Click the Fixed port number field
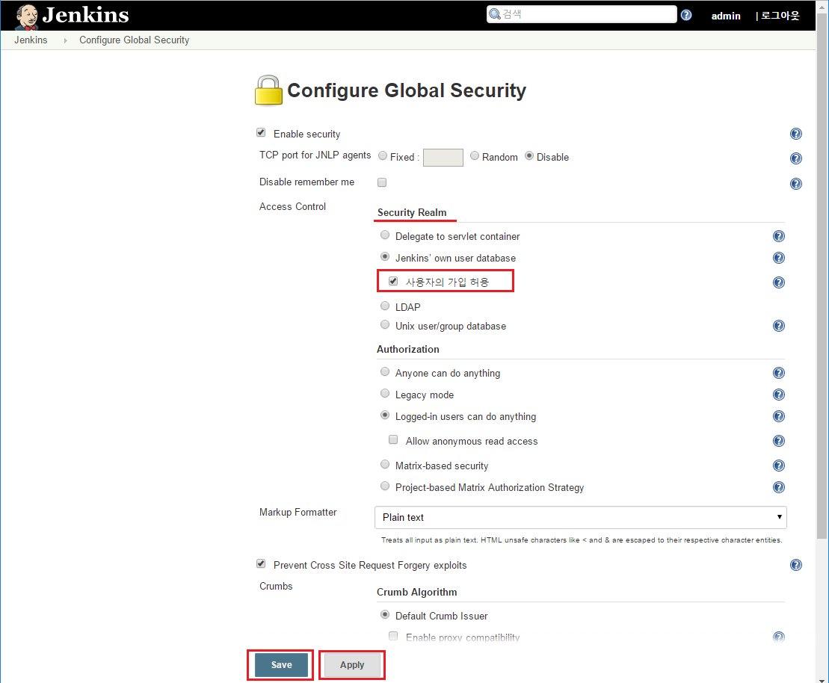This screenshot has height=683, width=829. [x=443, y=158]
